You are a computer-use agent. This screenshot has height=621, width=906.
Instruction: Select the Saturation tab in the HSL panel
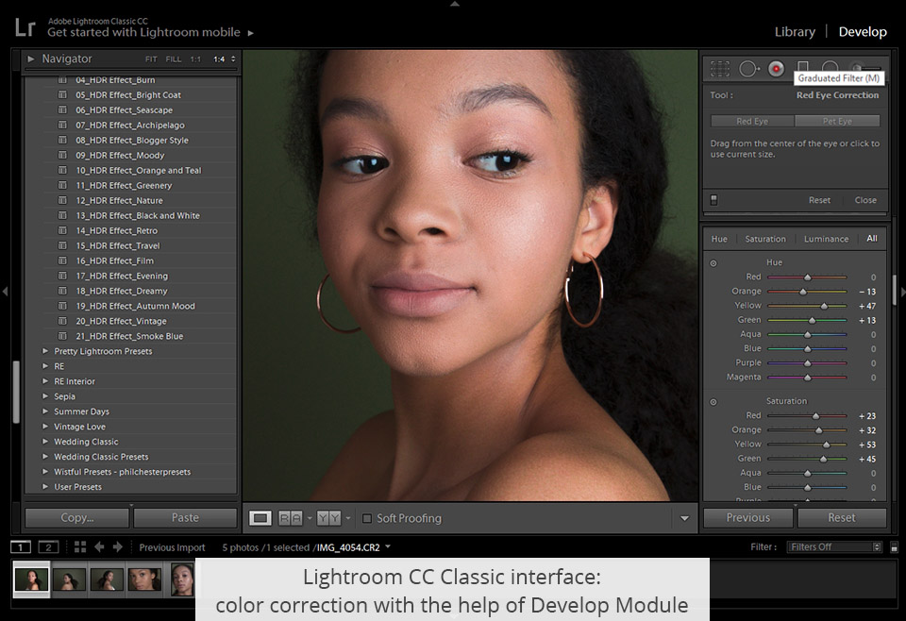tap(765, 239)
